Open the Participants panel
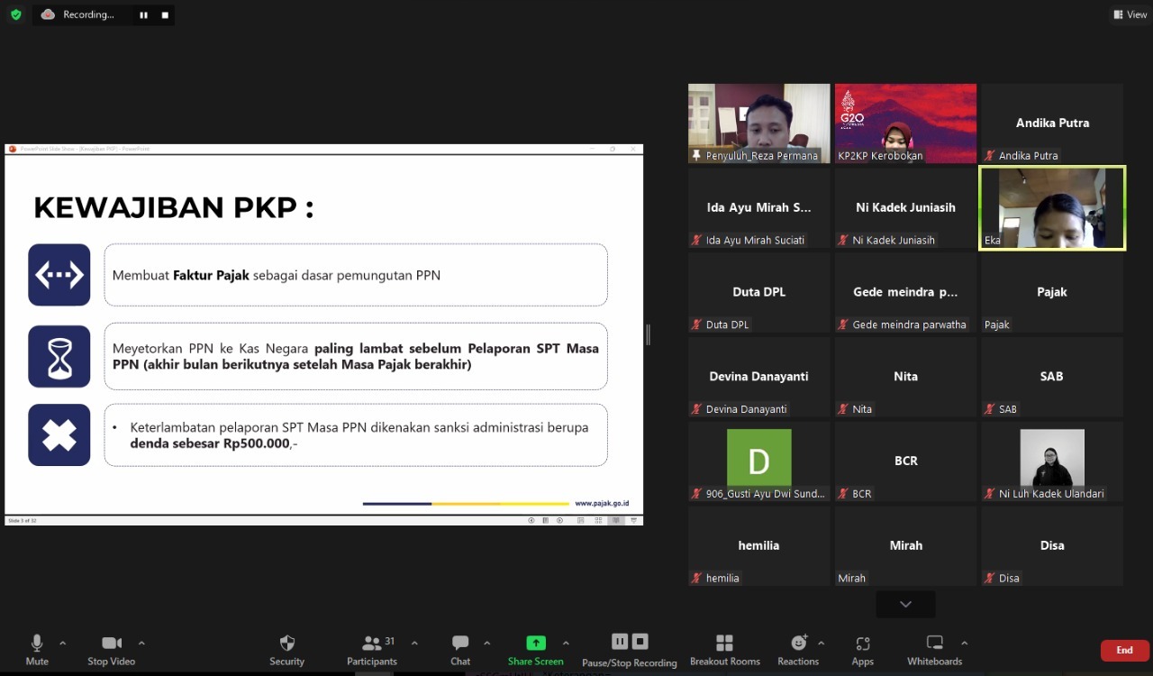The height and width of the screenshot is (676, 1153). [372, 650]
